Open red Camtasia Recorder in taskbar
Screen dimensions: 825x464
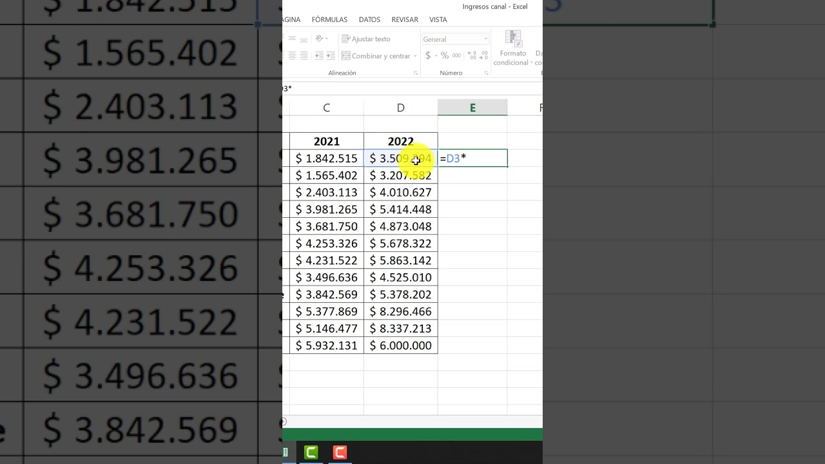point(340,452)
